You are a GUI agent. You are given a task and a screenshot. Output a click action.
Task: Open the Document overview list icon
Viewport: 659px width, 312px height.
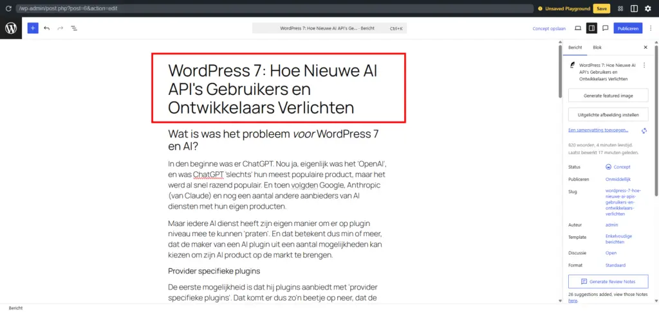coord(74,28)
